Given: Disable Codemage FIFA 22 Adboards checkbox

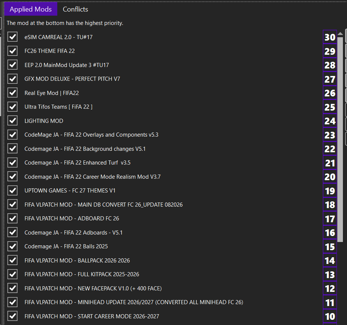Looking at the screenshot, I should point(12,232).
